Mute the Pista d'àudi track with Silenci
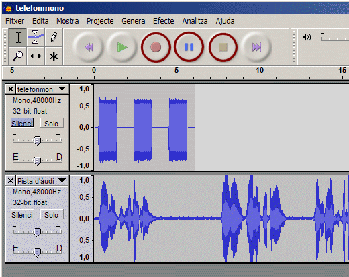Image resolution: width=349 pixels, height=277 pixels. click(22, 214)
